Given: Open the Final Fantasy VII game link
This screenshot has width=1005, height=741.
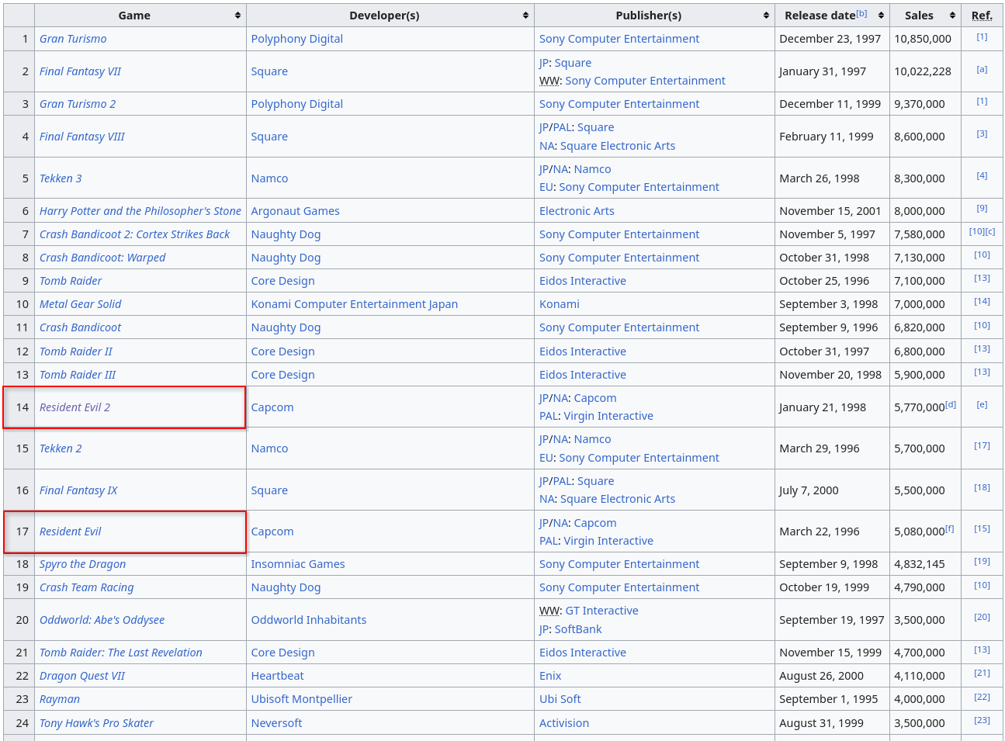Looking at the screenshot, I should (80, 71).
